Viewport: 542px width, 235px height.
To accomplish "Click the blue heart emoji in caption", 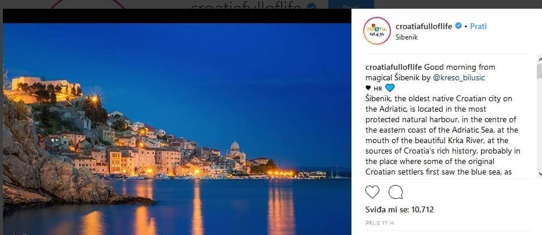I will (390, 88).
